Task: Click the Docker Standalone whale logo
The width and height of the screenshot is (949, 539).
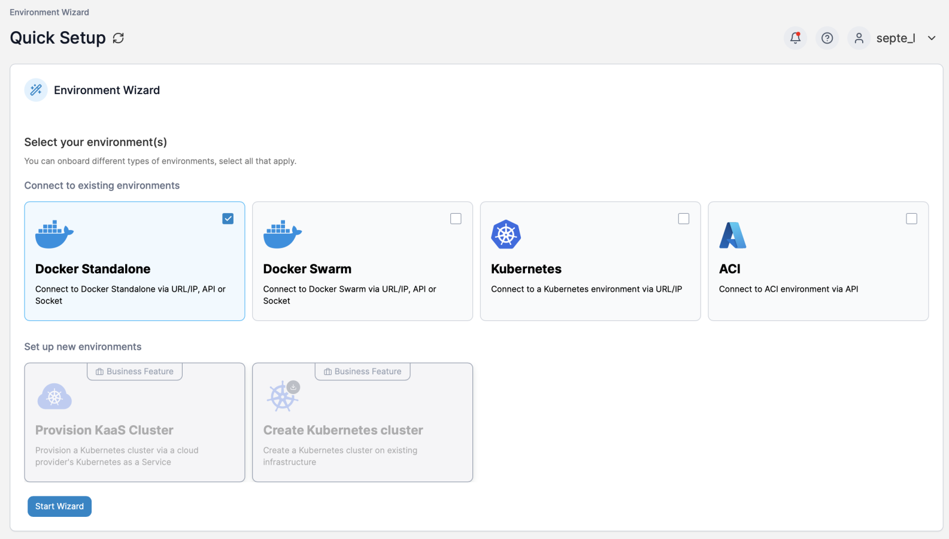Action: 54,234
